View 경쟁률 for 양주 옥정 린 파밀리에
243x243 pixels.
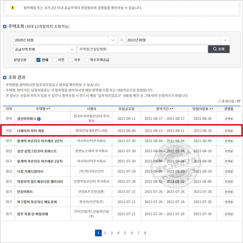(x=229, y=214)
